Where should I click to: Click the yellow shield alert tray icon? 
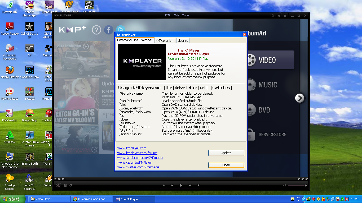318,199
